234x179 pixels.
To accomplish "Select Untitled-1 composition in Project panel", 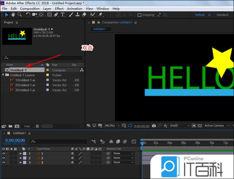I will coord(18,70).
